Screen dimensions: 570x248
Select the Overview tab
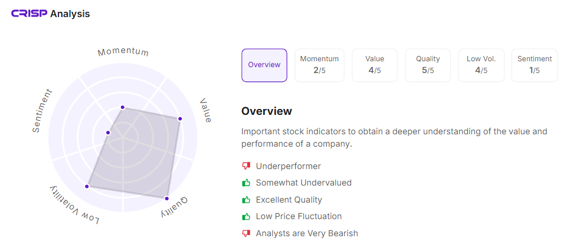point(264,65)
